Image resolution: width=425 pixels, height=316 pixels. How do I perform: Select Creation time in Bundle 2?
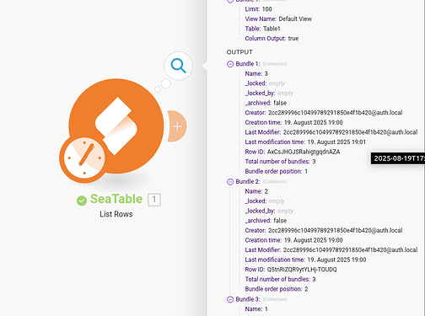[293, 240]
